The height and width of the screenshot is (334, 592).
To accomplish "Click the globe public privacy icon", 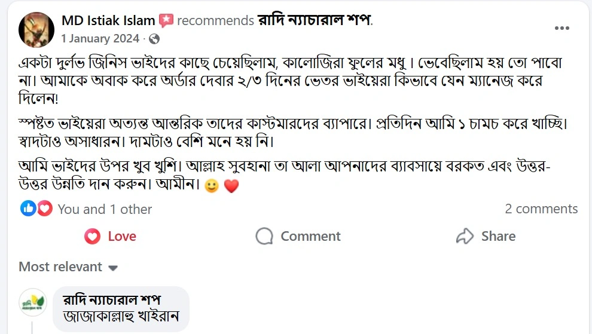I will (x=154, y=39).
